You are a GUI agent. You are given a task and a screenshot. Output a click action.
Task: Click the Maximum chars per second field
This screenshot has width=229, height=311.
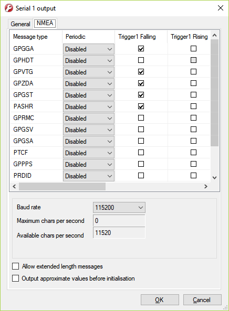119,221
